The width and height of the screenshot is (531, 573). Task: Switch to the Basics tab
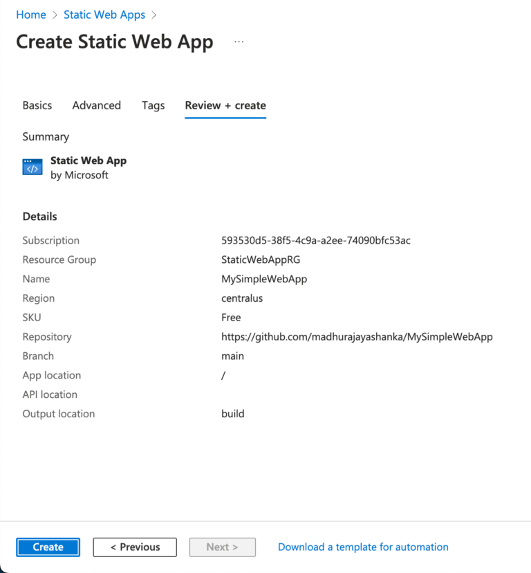click(37, 105)
